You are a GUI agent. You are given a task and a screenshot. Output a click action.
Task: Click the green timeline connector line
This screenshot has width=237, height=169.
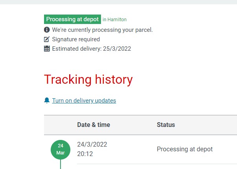tap(61, 164)
